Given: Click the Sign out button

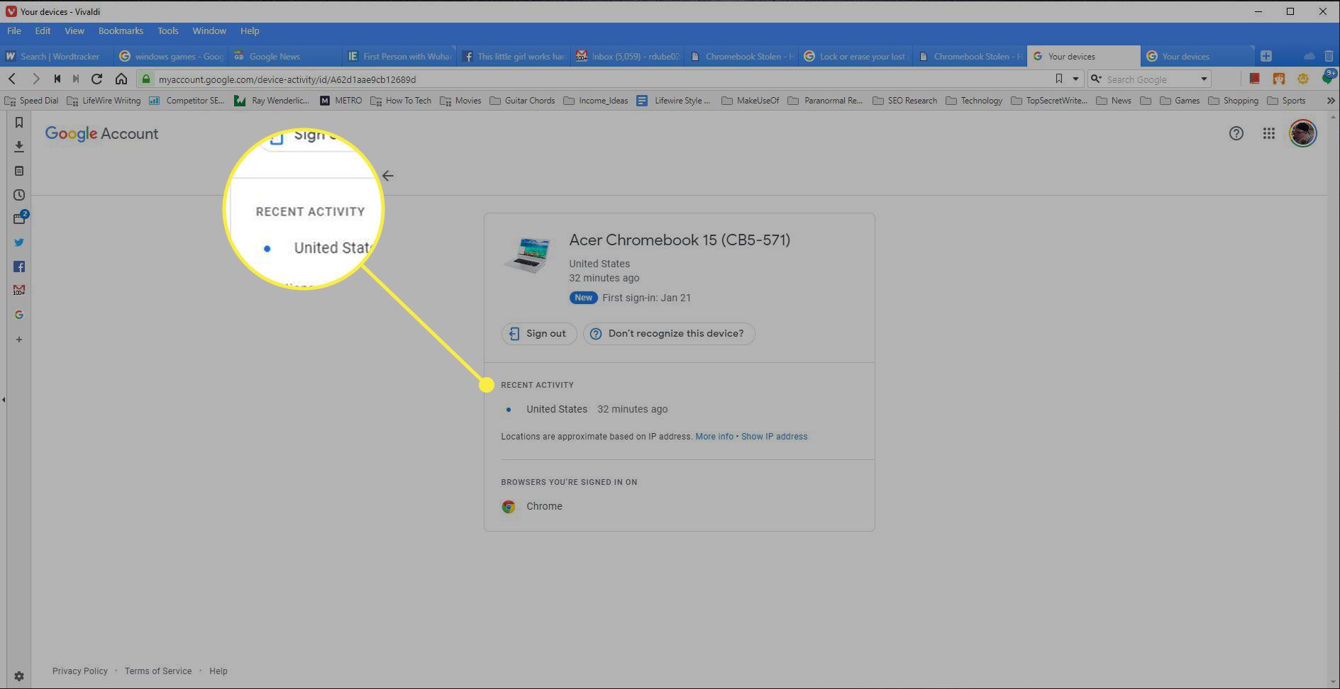Looking at the screenshot, I should coord(539,334).
